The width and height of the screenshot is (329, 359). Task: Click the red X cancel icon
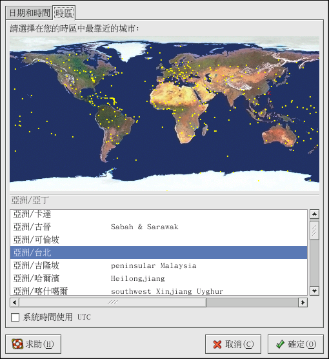[x=217, y=344]
